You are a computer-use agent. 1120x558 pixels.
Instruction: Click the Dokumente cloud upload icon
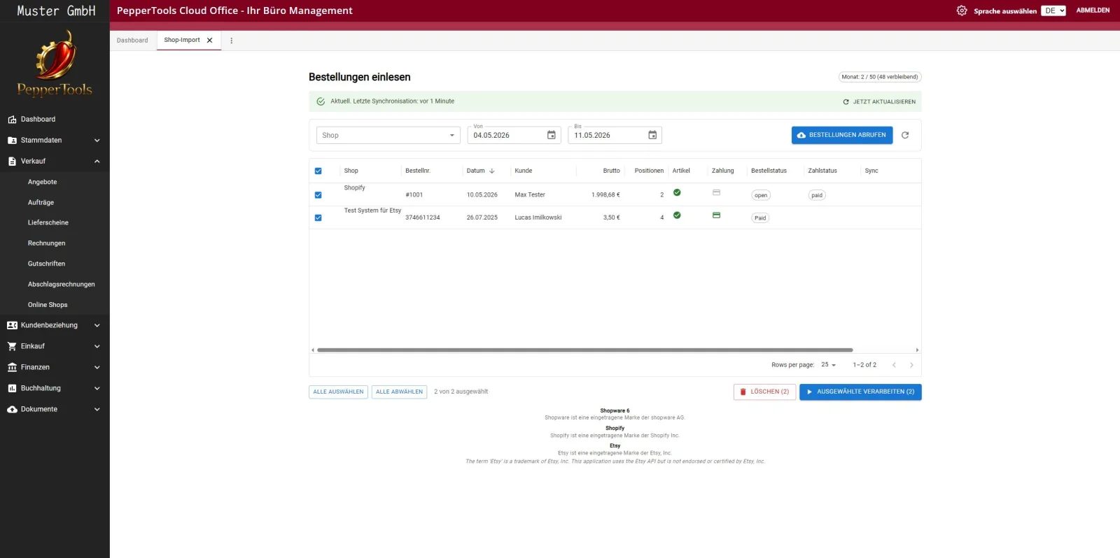tap(12, 409)
